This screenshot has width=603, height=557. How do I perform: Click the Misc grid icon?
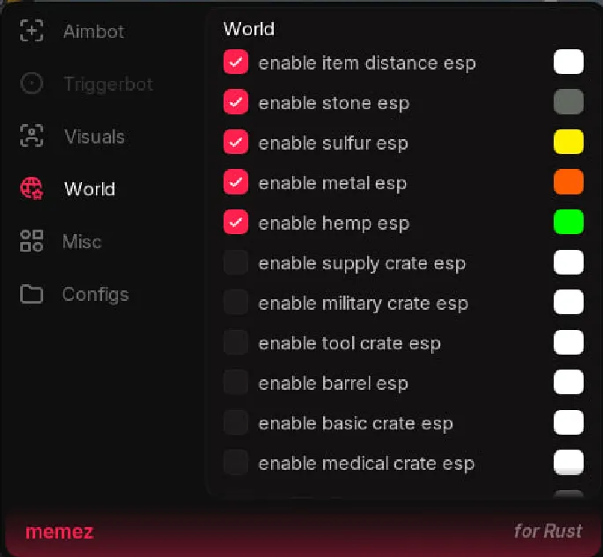32,241
